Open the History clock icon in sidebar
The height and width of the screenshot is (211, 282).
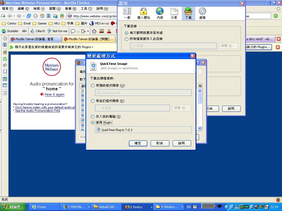point(5,39)
